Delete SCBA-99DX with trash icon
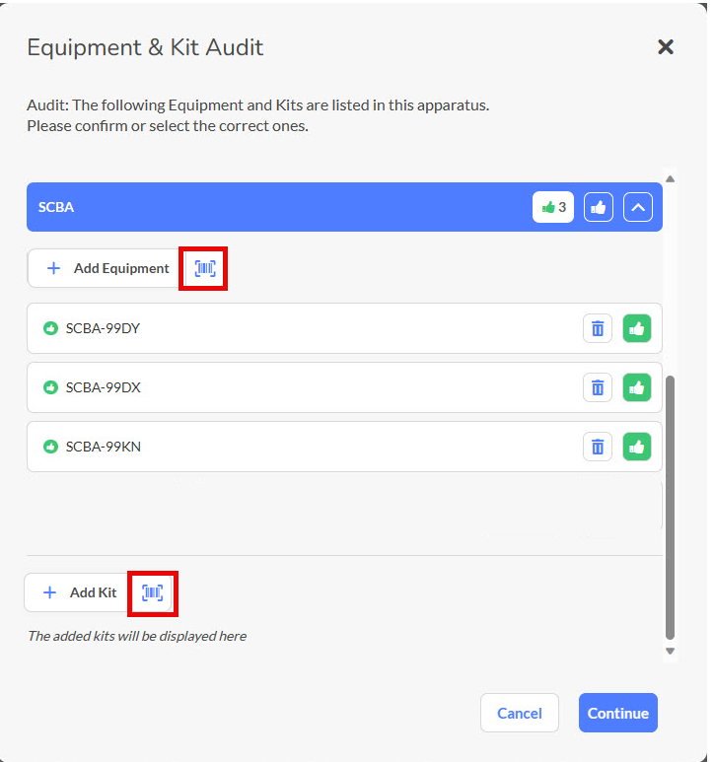Viewport: 714px width, 762px height. point(598,387)
